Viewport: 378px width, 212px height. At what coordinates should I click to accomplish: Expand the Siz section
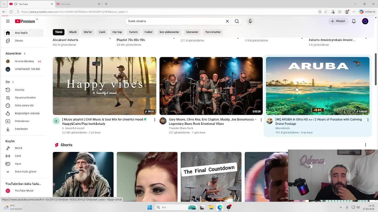click(x=9, y=82)
